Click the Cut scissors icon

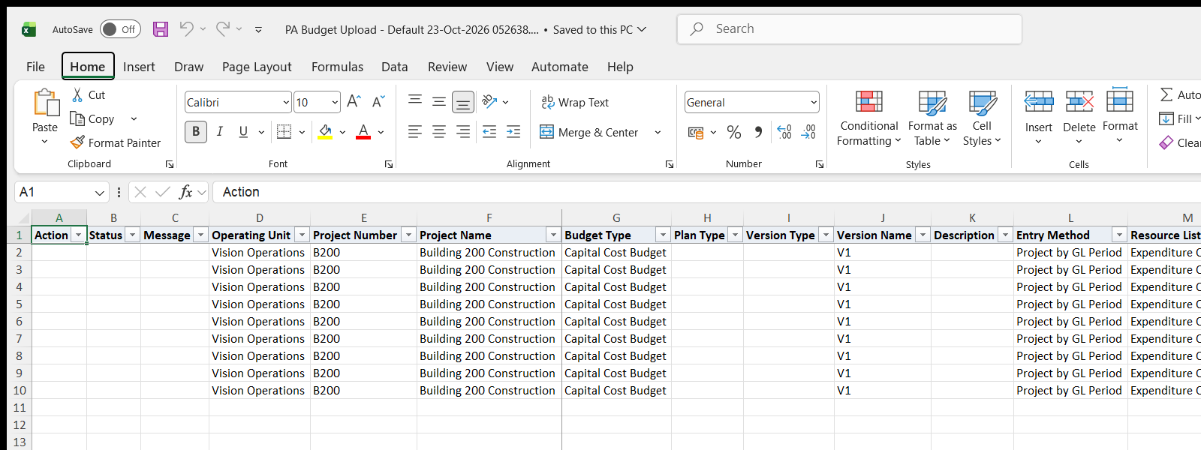pyautogui.click(x=77, y=95)
